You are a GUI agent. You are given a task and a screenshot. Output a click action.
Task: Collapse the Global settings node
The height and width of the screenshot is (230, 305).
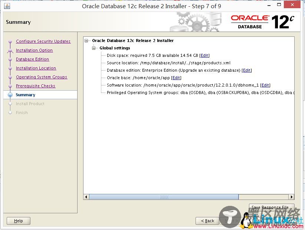[94, 48]
